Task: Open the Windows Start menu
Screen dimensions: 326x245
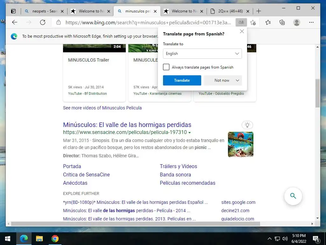Action: pyautogui.click(x=8, y=239)
